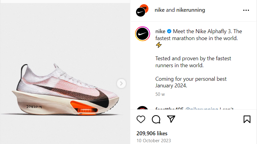Click the nike username in the caption
The image size is (257, 144).
160,31
